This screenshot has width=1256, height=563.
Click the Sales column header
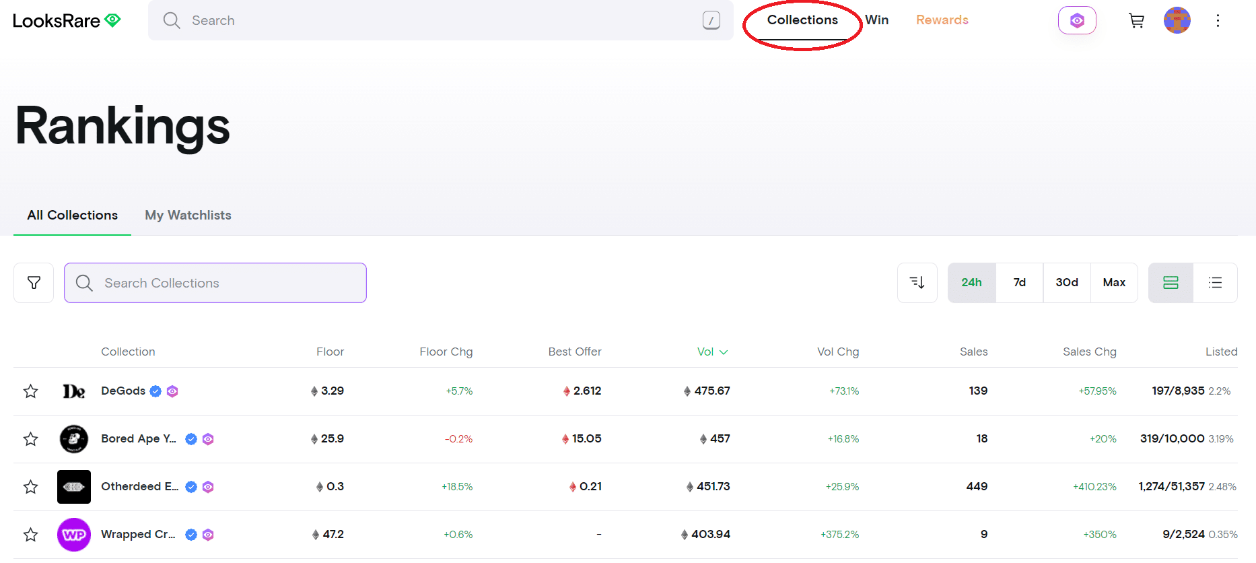pyautogui.click(x=973, y=352)
